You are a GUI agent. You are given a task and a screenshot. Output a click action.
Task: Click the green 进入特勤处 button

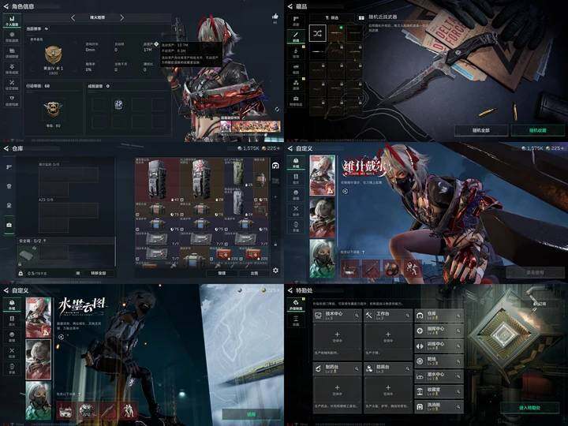pyautogui.click(x=529, y=408)
